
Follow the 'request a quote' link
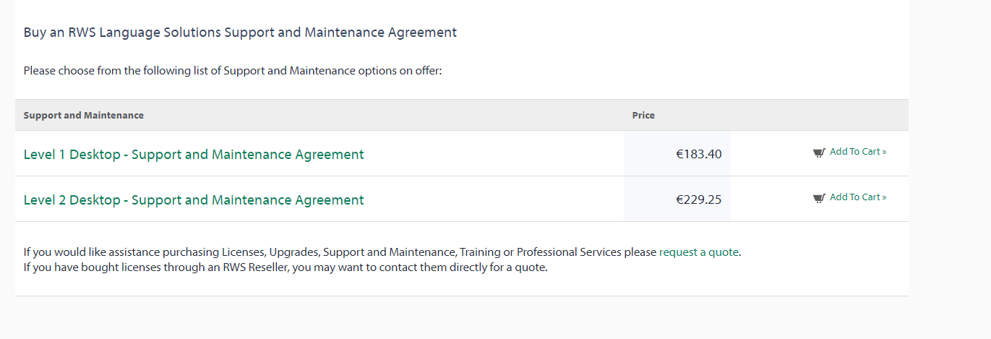click(x=699, y=252)
